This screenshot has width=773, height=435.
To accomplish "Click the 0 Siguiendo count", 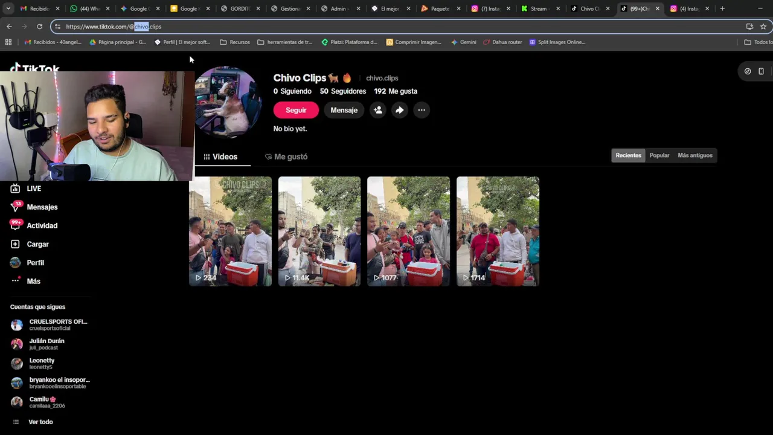I will 292,91.
